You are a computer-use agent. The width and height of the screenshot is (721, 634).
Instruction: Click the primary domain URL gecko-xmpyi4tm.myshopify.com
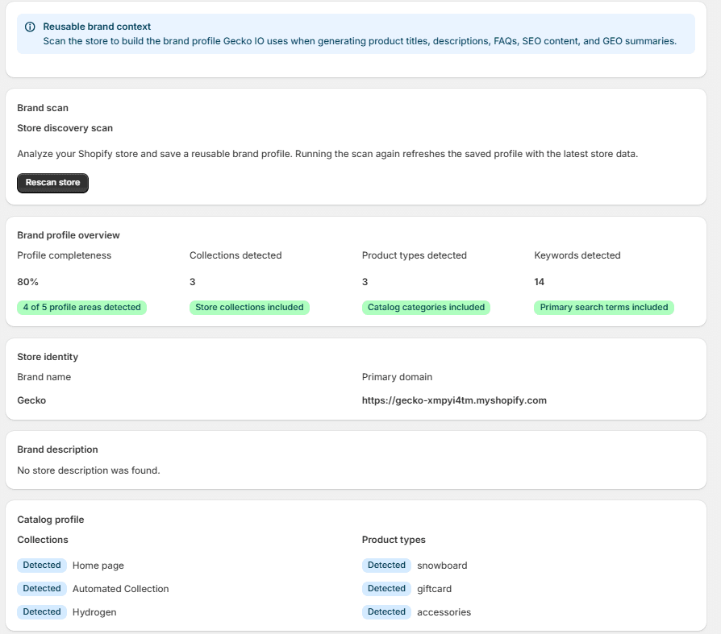pos(454,400)
